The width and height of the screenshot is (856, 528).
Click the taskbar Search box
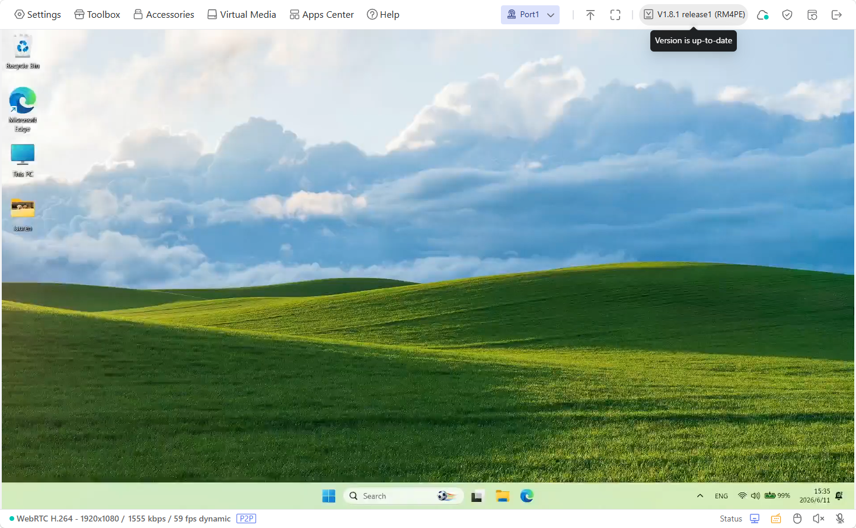click(x=403, y=496)
